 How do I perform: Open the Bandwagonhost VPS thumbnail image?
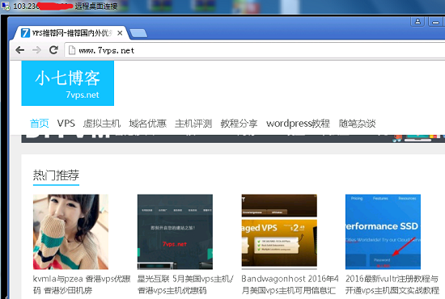279,232
